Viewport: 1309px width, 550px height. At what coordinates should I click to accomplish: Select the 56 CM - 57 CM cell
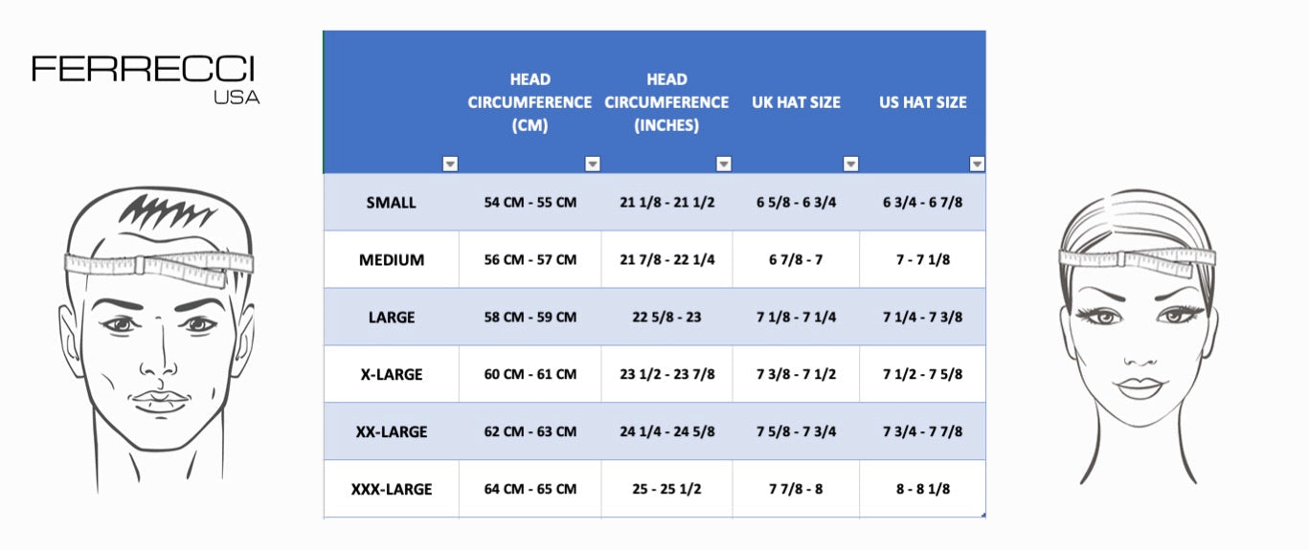coord(530,260)
